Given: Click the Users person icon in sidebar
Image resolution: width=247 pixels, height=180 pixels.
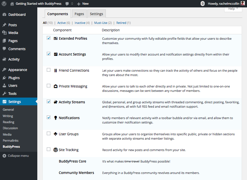Looking at the screenshot, I should pos(4,85).
